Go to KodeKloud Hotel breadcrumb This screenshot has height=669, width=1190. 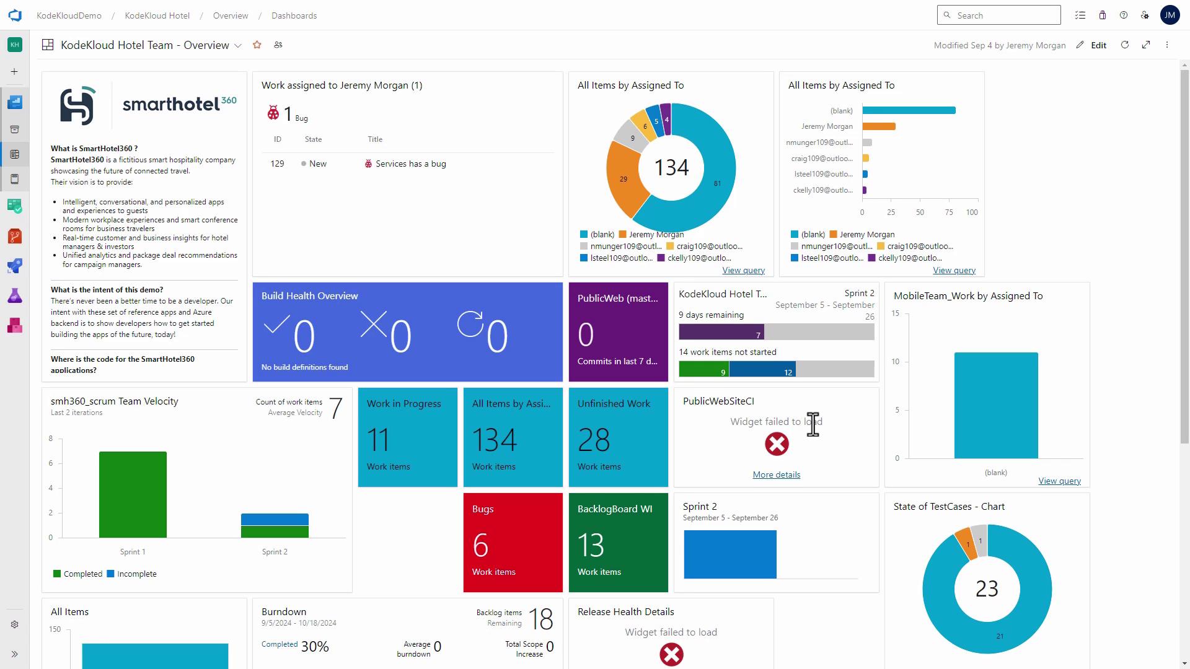[157, 15]
